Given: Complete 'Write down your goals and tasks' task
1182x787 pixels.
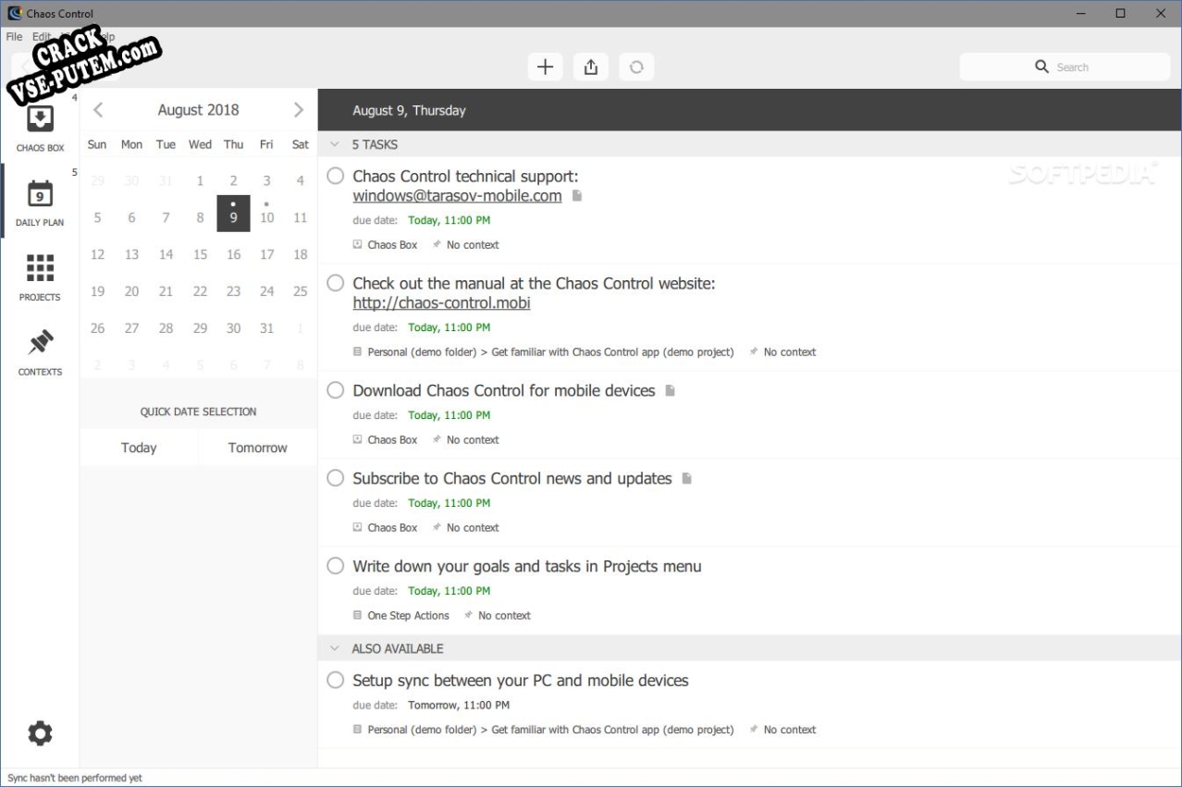Looking at the screenshot, I should pyautogui.click(x=336, y=566).
